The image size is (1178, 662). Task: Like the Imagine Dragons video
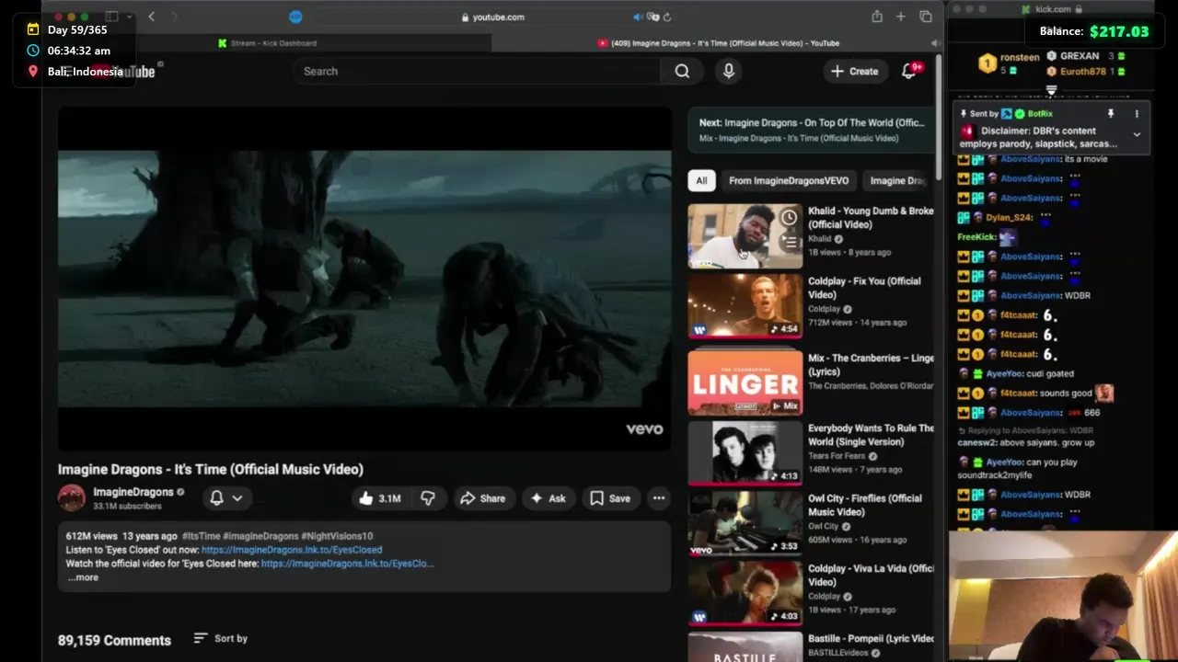tap(379, 498)
